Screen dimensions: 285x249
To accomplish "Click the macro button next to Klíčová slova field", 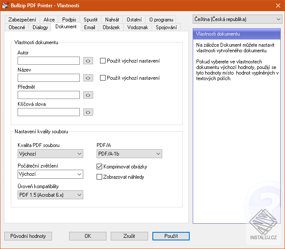I will coord(88,112).
